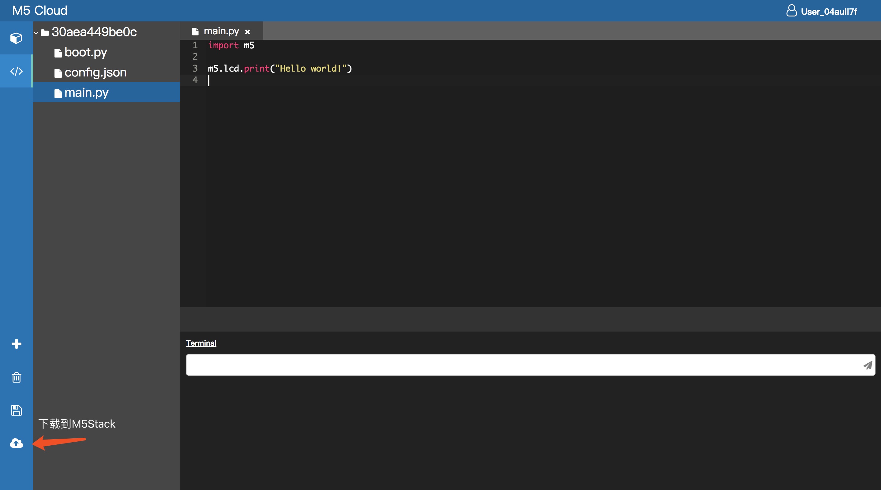This screenshot has height=490, width=881.
Task: Click the Terminal link
Action: (x=201, y=343)
